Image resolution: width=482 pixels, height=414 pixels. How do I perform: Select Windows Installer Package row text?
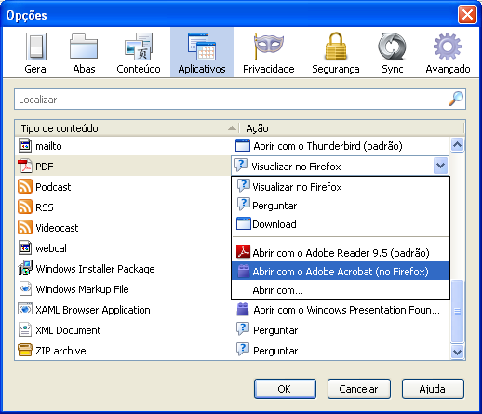point(95,269)
